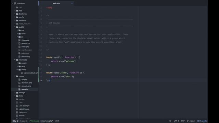219x123 pixels.
Task: Click the git branch icon beside master
Action: (x=188, y=121)
